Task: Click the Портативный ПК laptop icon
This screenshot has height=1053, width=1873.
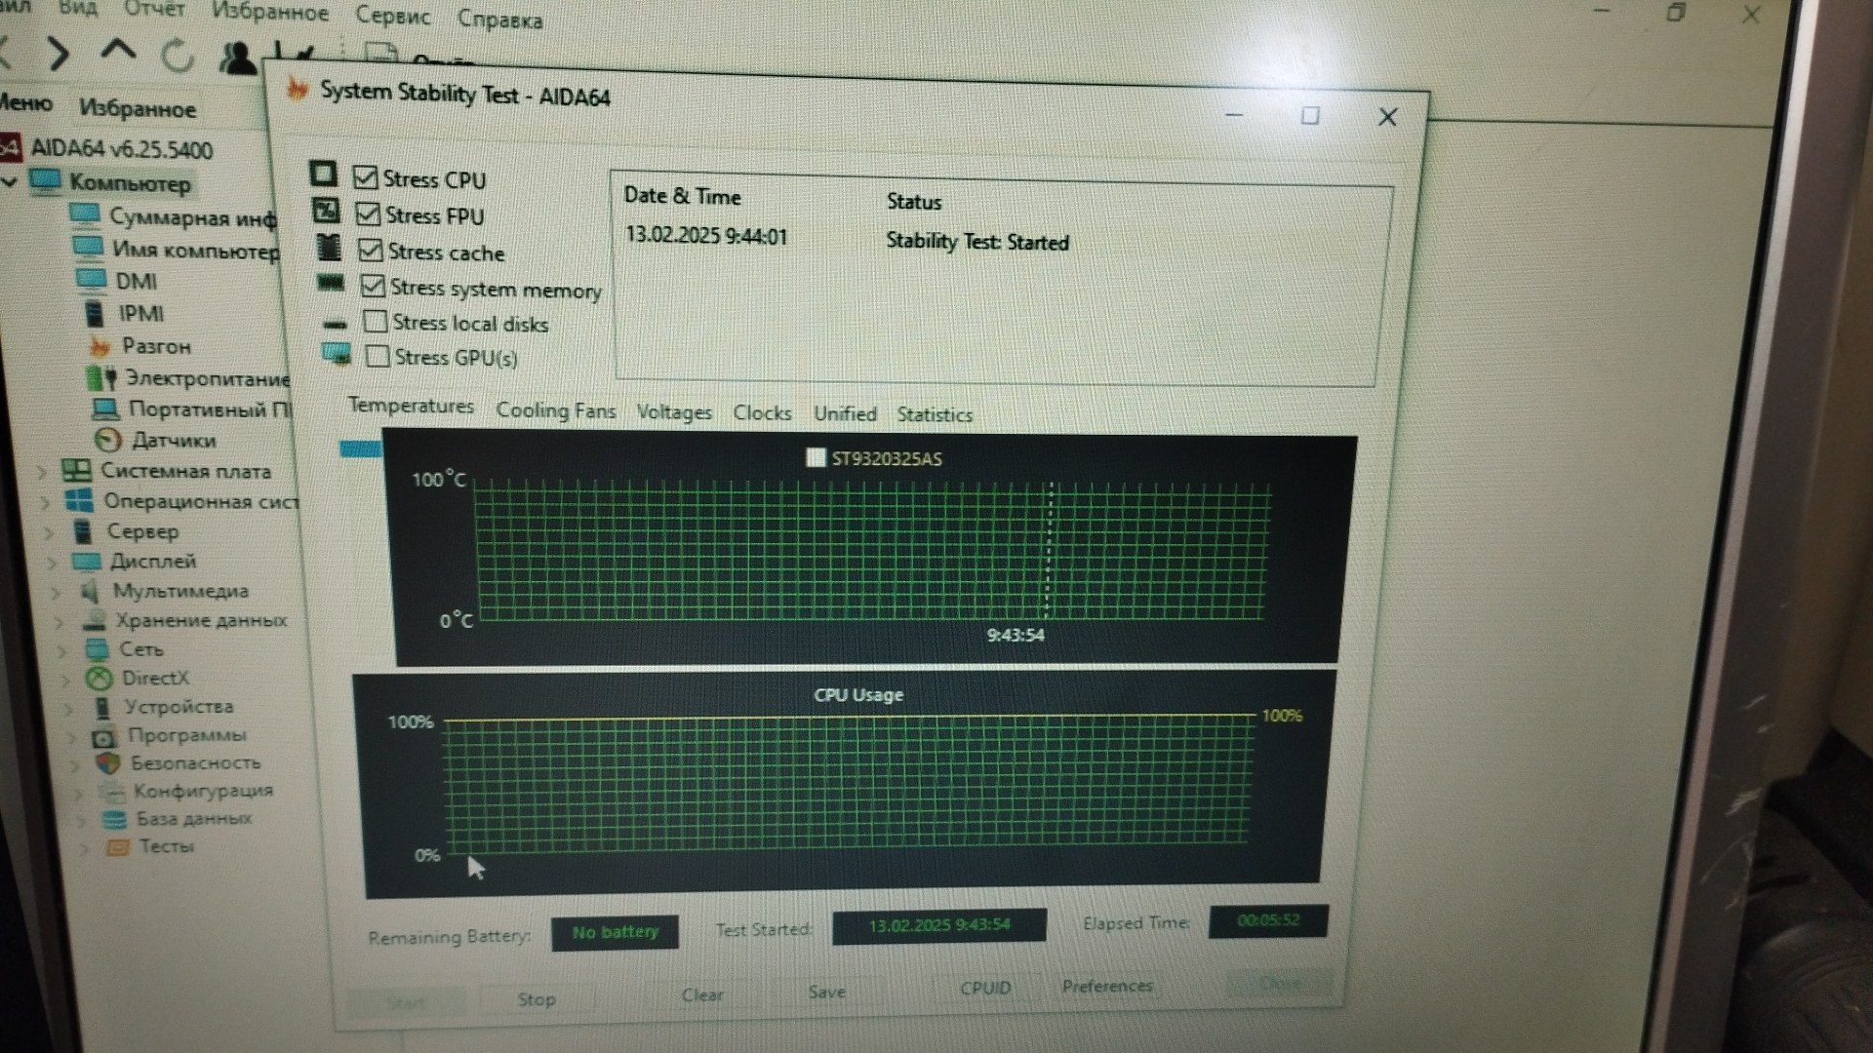Action: pos(105,409)
